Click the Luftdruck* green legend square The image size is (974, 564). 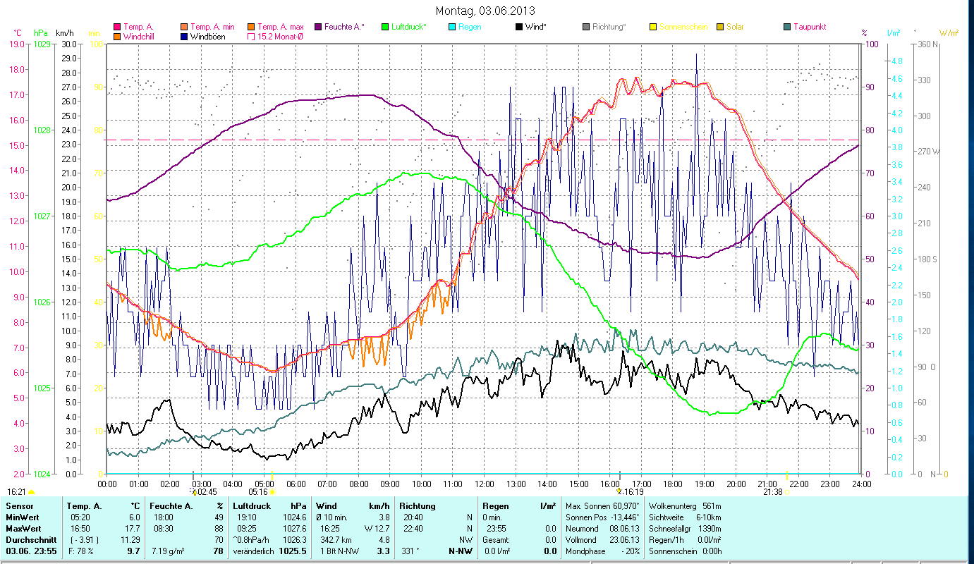point(385,27)
